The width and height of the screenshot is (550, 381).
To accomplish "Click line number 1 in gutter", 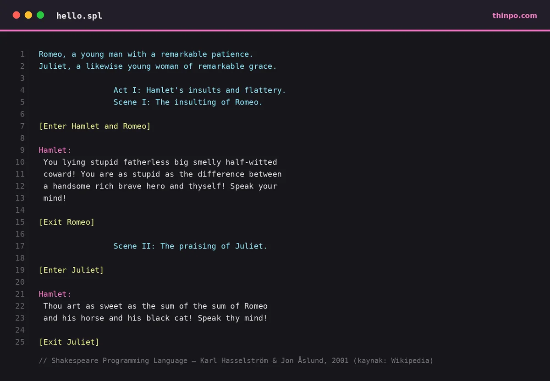I will [x=22, y=54].
